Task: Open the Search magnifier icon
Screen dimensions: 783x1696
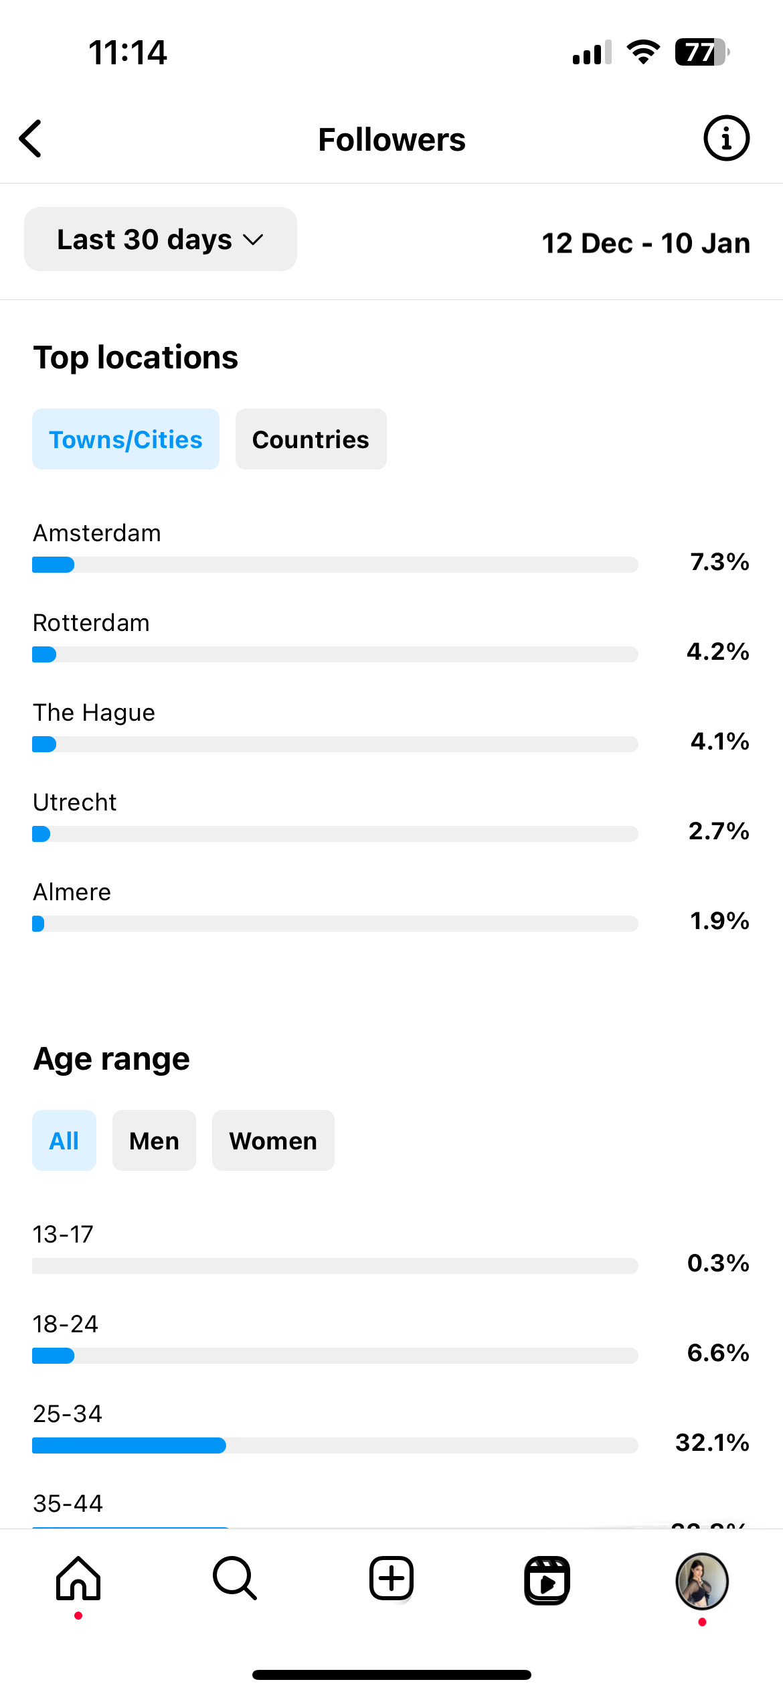Action: click(234, 1579)
